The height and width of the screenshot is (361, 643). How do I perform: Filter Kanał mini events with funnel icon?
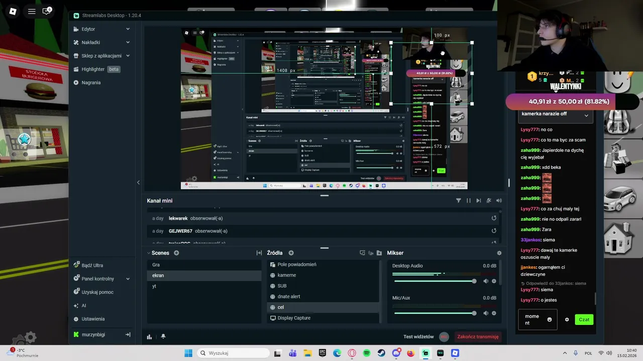point(458,201)
